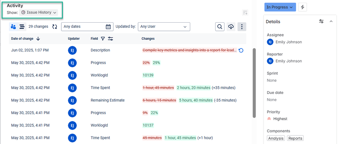This screenshot has width=342, height=144.
Task: Click the history table vertical scrollbar
Action: tap(254, 83)
